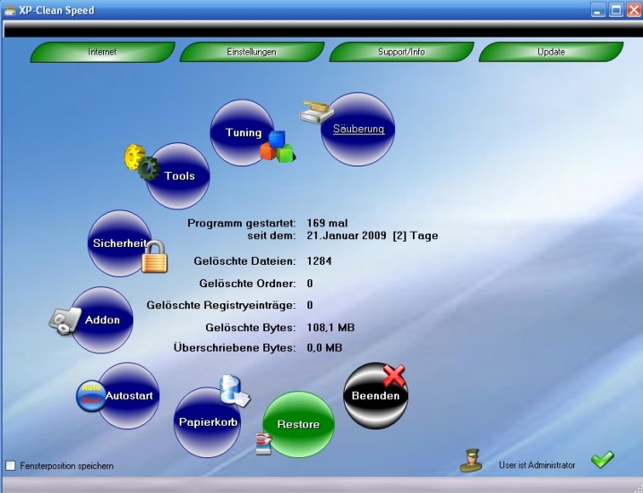Open the Säuberung cleaning module
Screen dimensions: 643x493
coord(359,130)
